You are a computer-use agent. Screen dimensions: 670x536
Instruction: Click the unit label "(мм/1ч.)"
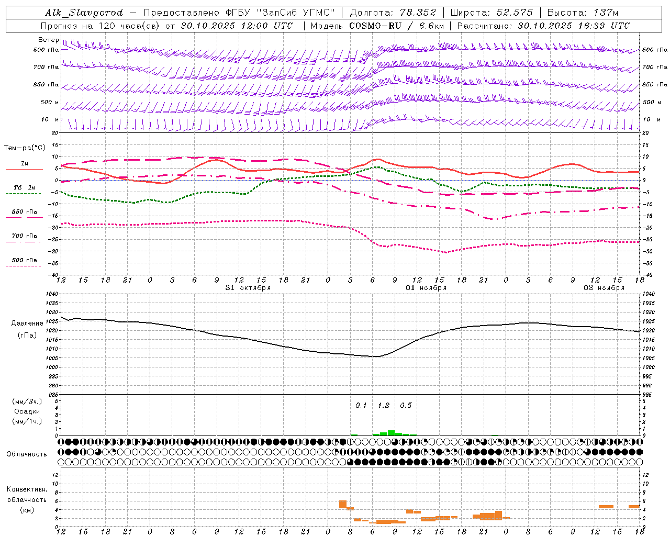27,421
